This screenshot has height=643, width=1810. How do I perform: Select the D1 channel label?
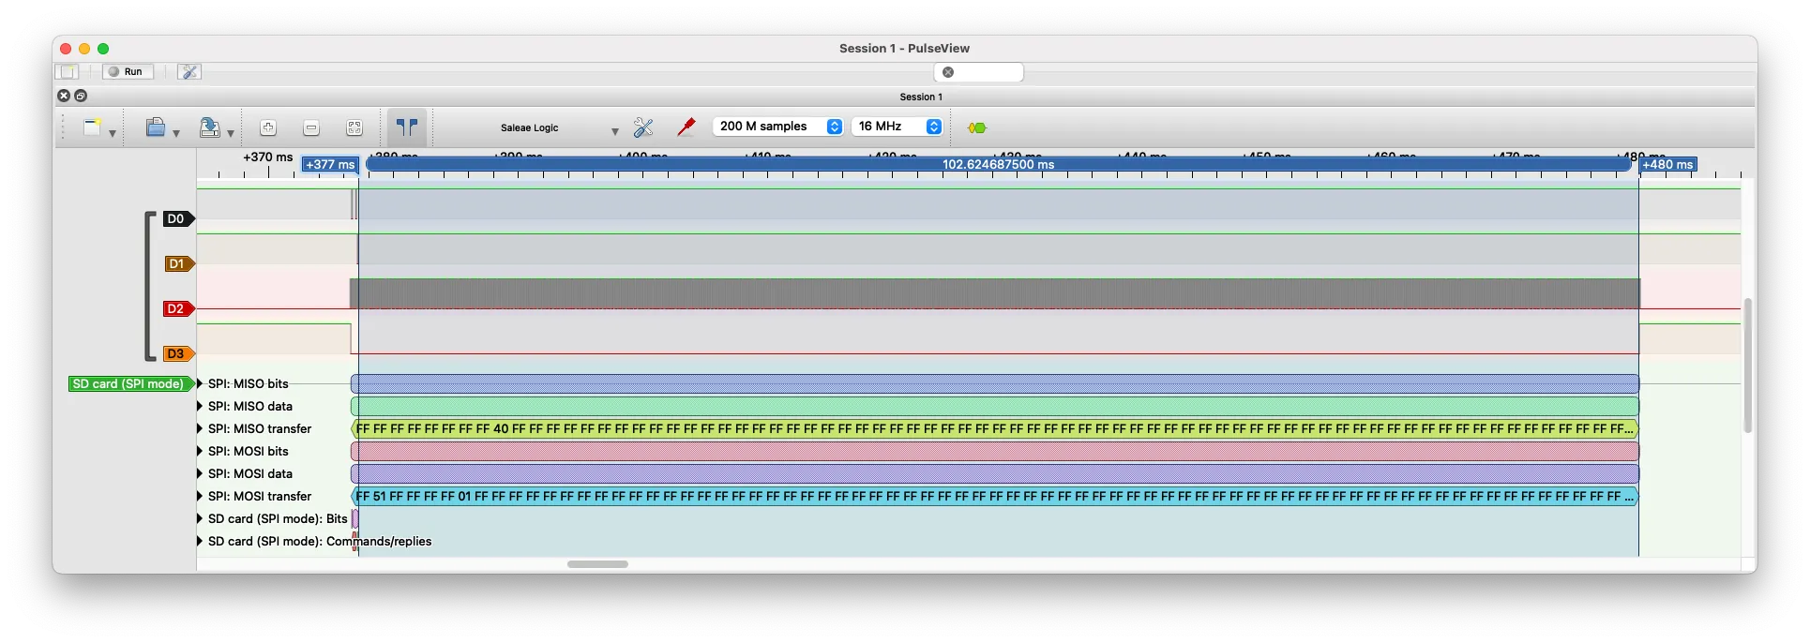[x=177, y=263]
